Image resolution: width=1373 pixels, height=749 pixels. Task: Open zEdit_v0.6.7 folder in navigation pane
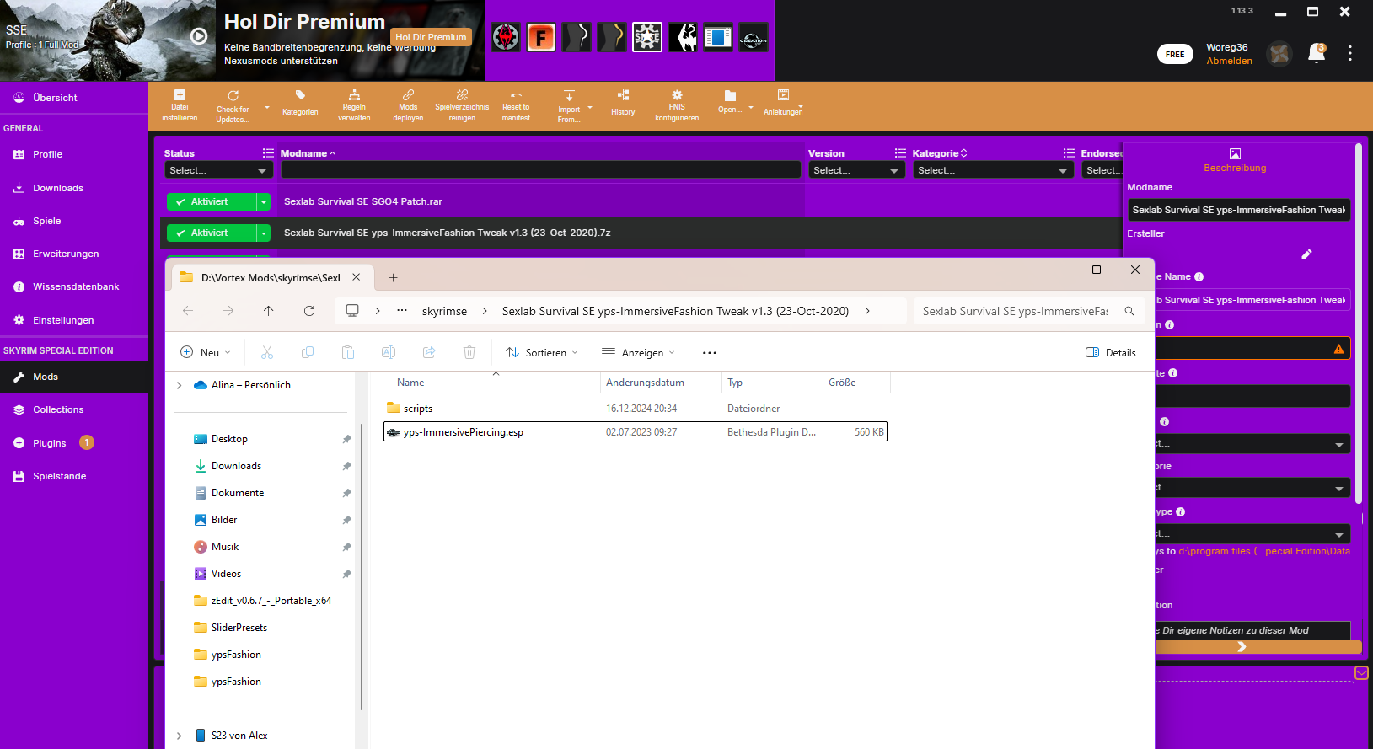point(271,601)
